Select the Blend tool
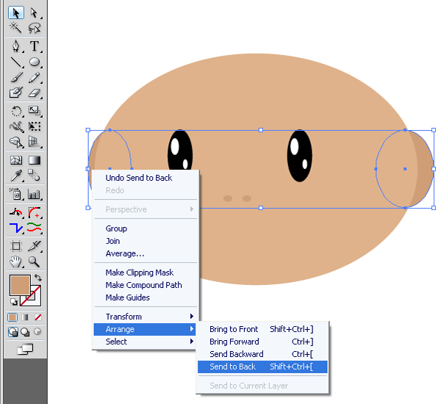Image resolution: width=441 pixels, height=404 pixels. pos(34,176)
